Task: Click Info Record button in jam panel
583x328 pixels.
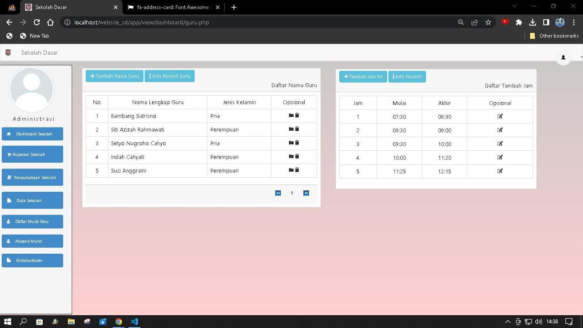Action: (x=407, y=77)
